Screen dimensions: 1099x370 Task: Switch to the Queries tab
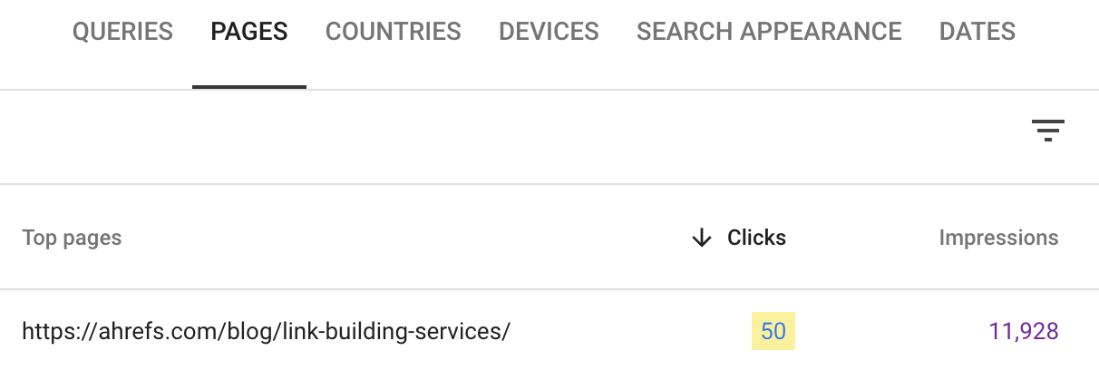(122, 33)
